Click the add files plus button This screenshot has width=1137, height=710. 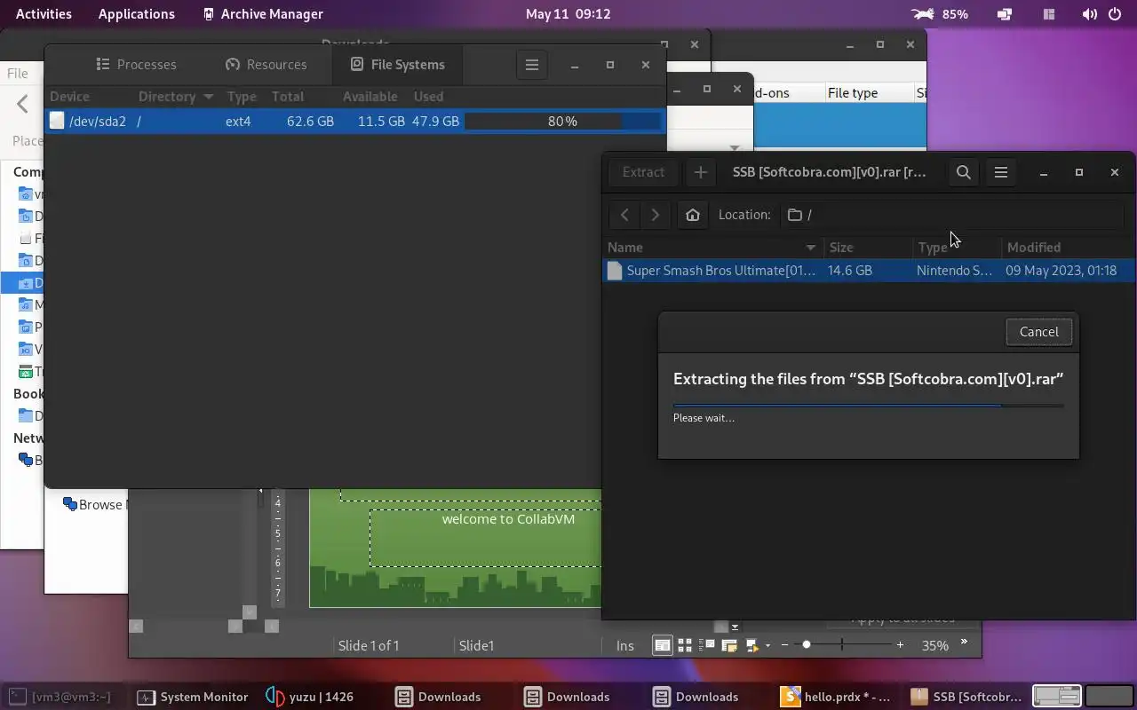coord(700,172)
